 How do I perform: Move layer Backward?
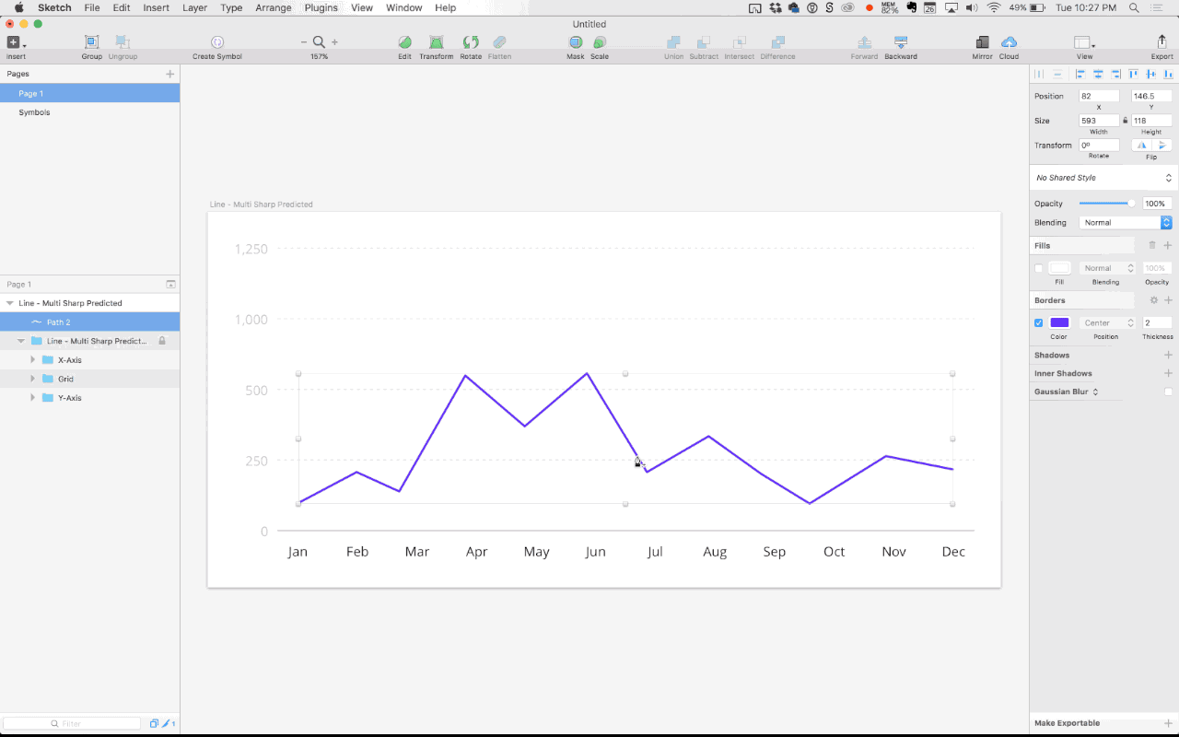[901, 42]
